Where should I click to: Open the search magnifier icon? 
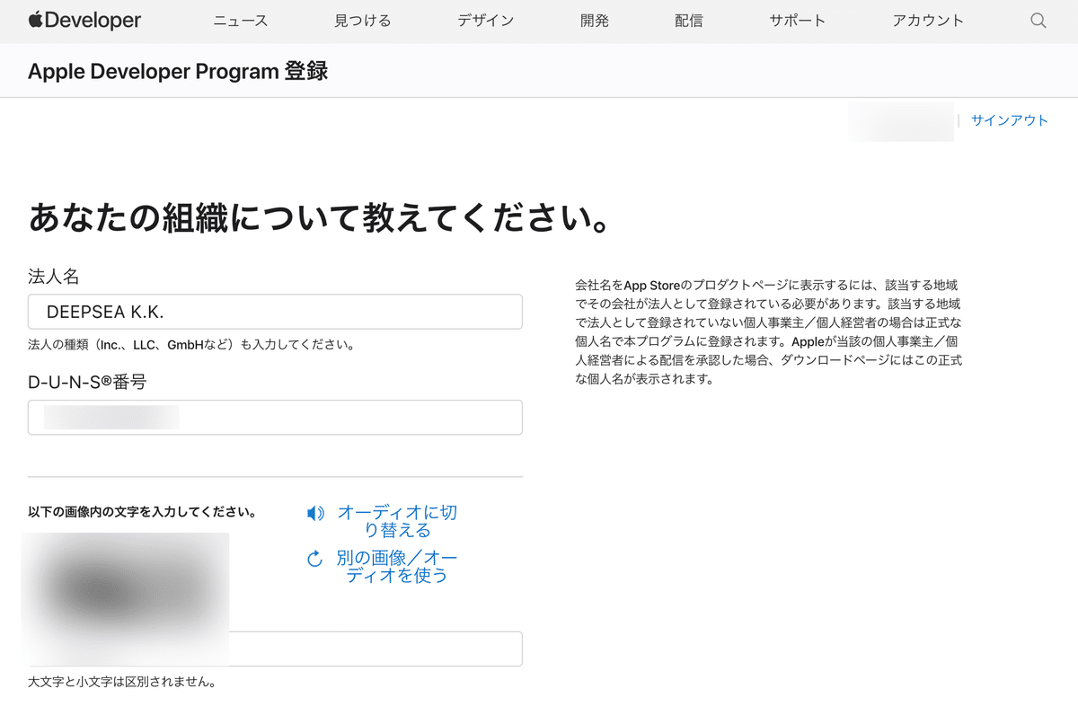pyautogui.click(x=1038, y=21)
